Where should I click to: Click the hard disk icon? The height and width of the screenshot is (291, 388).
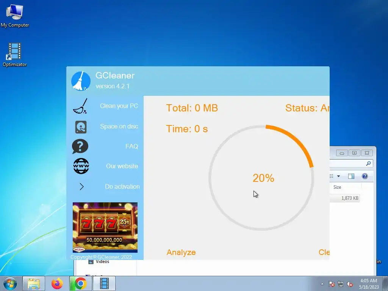point(81,127)
